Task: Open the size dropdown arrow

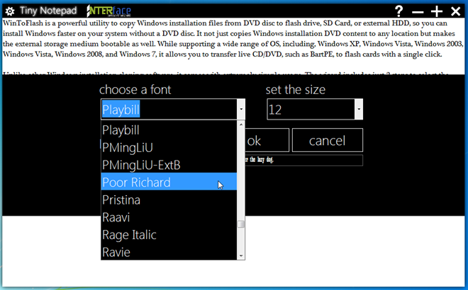Action: 359,109
